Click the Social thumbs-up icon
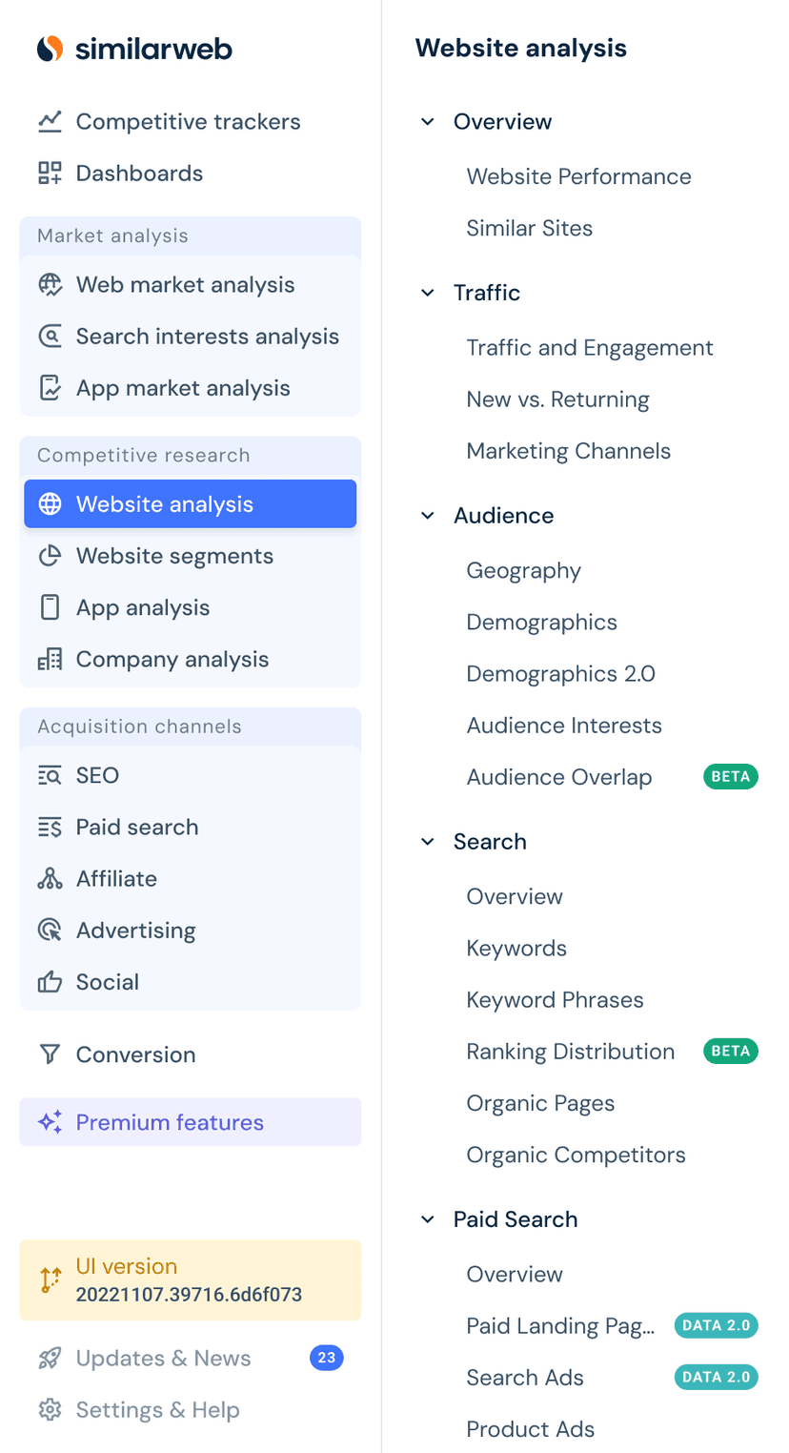The height and width of the screenshot is (1453, 789). 50,981
